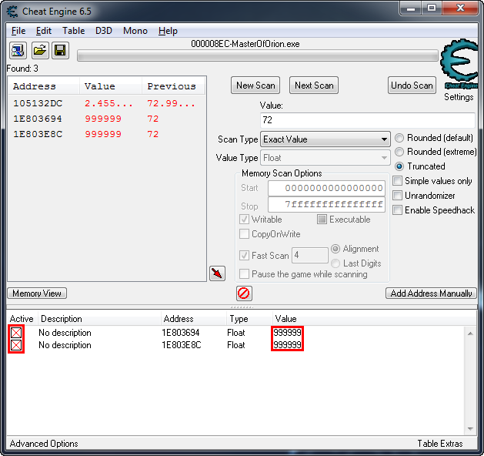Select the Truncated radio button

pos(399,166)
